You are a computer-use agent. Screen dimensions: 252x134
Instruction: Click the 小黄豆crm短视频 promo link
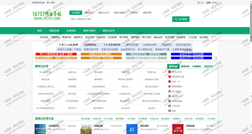point(69,45)
